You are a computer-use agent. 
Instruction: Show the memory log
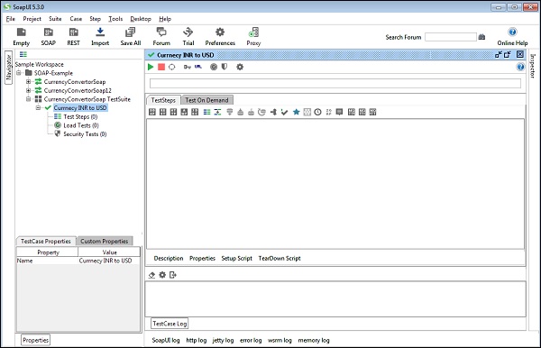pos(314,340)
